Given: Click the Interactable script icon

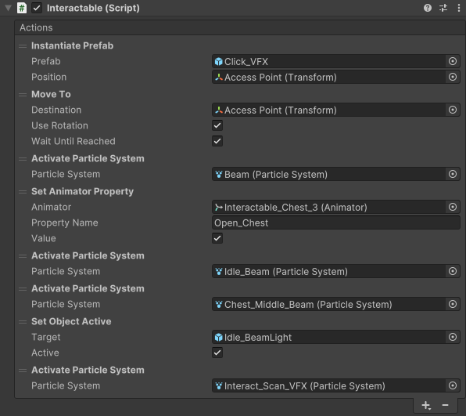Looking at the screenshot, I should point(22,8).
